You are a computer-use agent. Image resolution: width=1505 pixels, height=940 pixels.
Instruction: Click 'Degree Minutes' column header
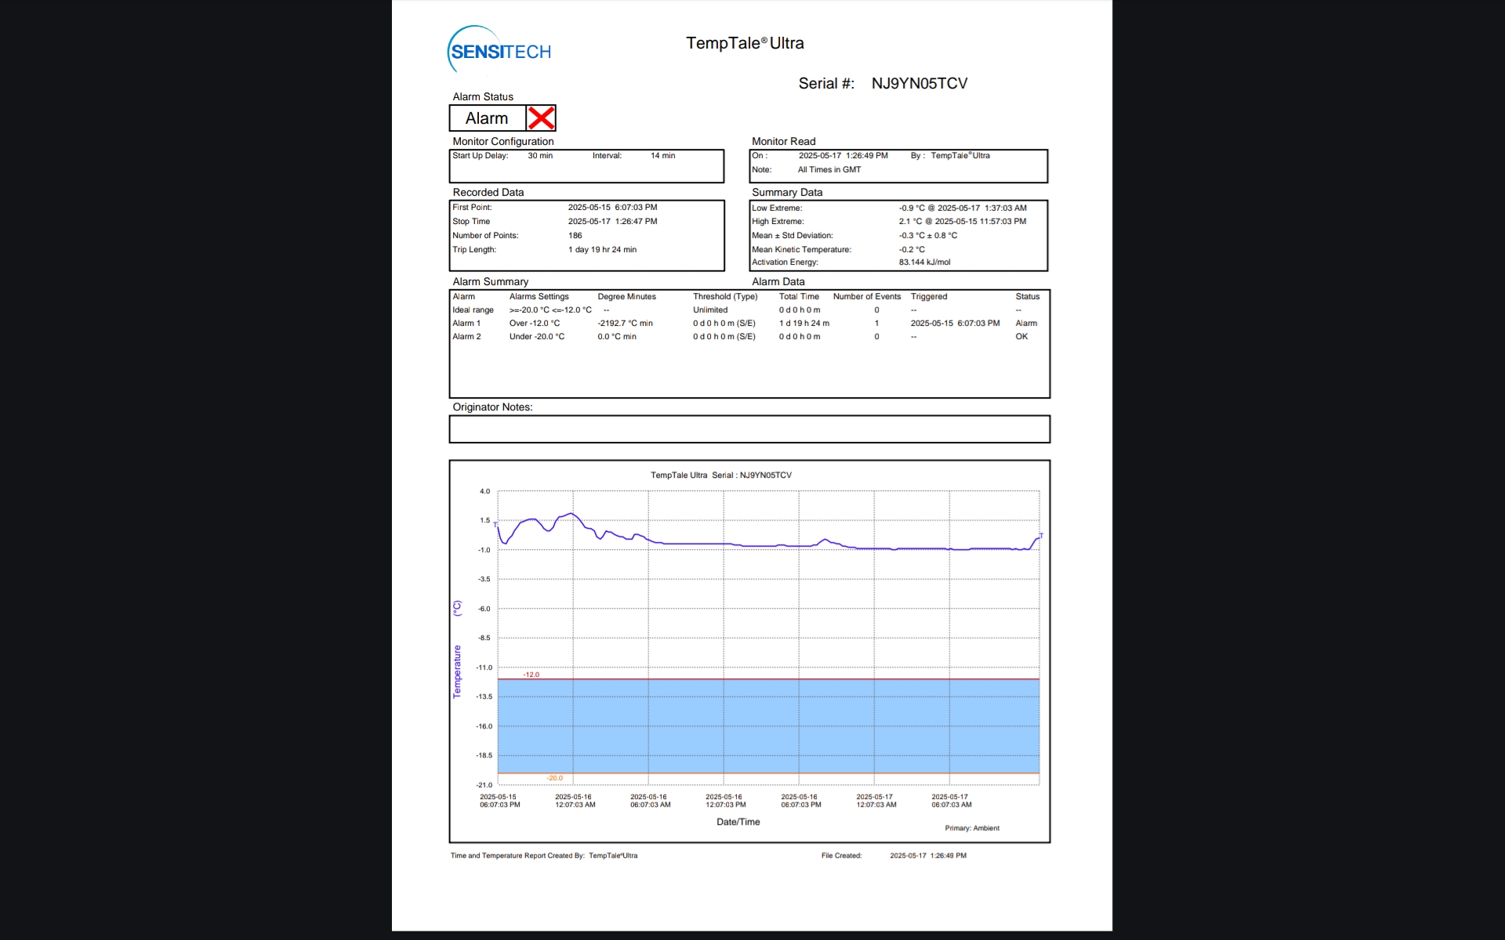626,297
